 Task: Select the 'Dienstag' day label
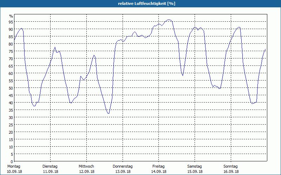(x=50, y=166)
